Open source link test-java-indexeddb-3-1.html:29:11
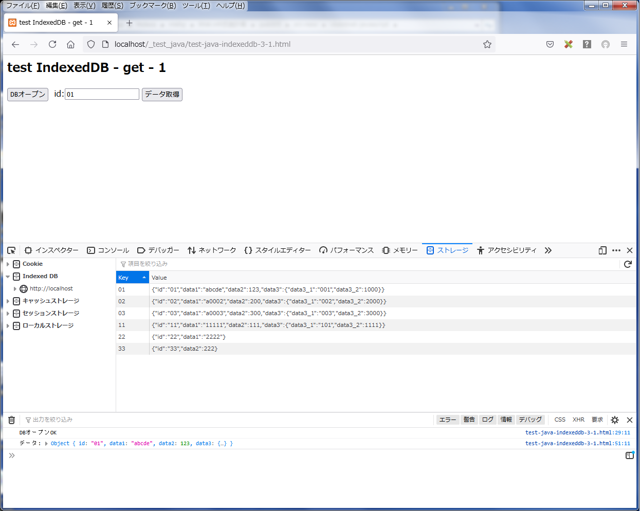Viewport: 640px width, 511px height. point(577,433)
